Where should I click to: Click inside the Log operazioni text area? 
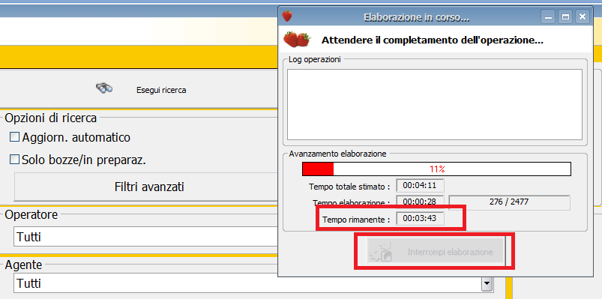point(435,104)
